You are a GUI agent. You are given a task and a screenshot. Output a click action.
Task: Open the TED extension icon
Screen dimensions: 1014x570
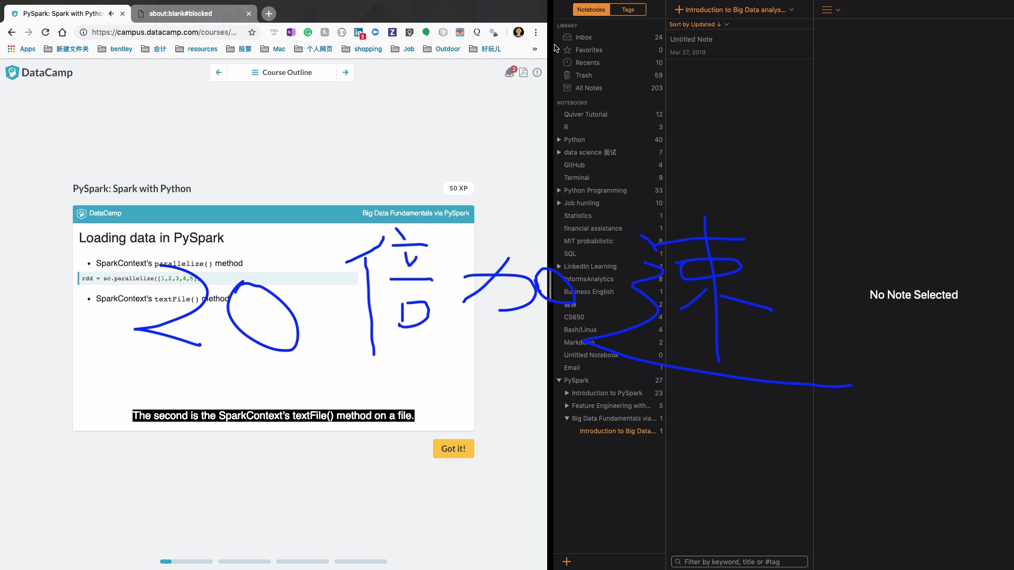point(274,32)
